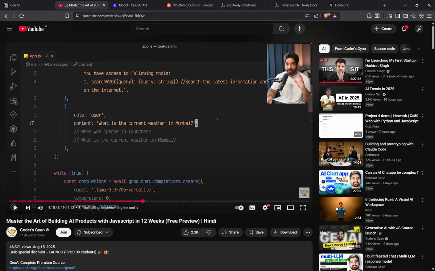
Task: Click the Brave Shields lion icon
Action: point(326,16)
